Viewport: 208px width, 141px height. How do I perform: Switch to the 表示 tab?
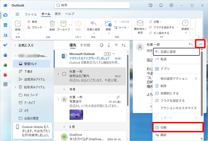point(58,14)
